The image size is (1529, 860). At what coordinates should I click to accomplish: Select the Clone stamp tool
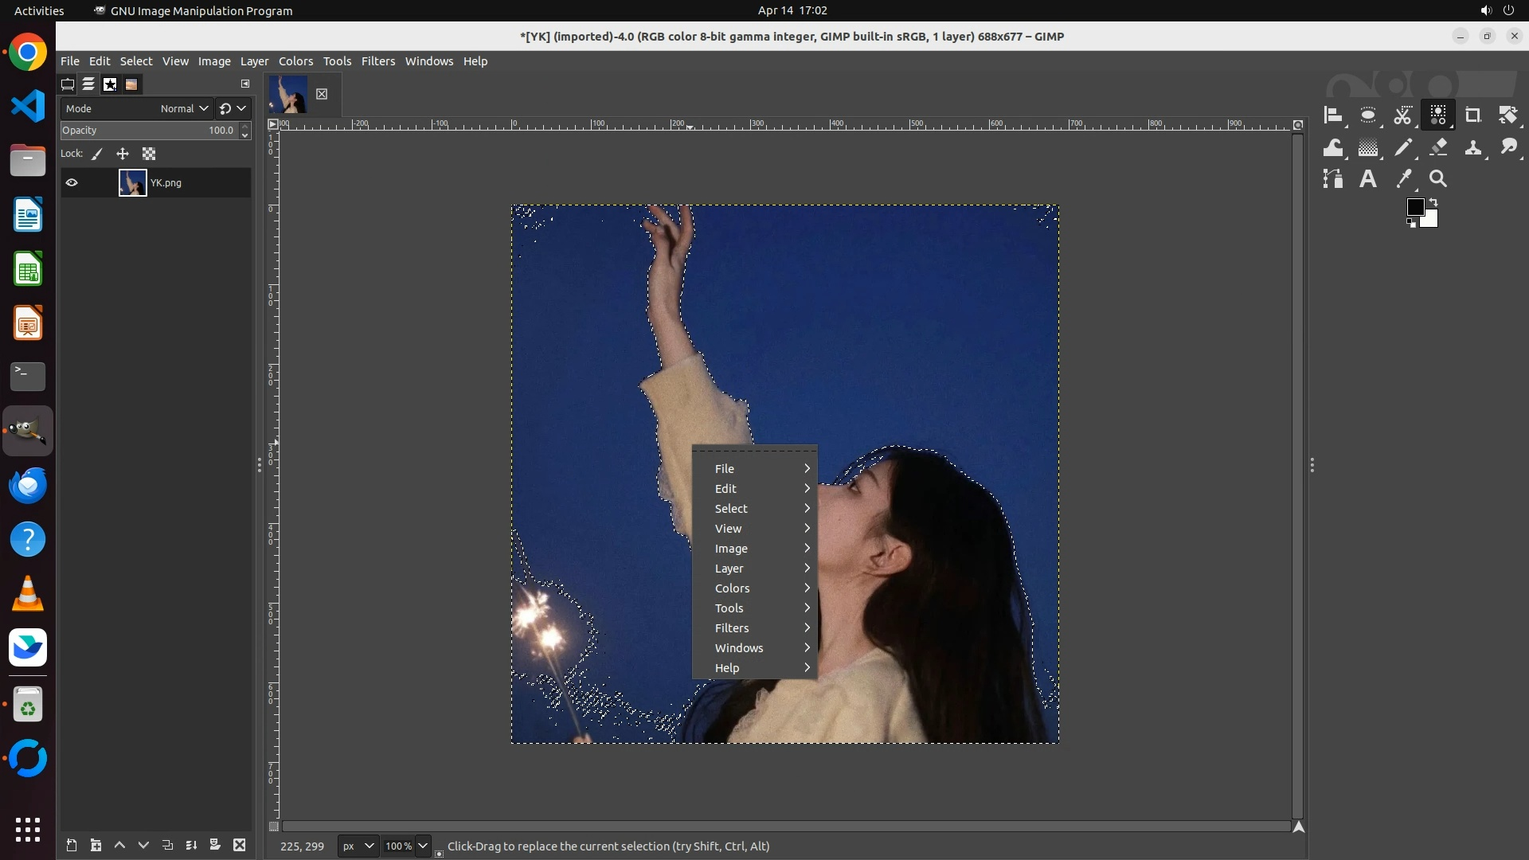point(1472,147)
